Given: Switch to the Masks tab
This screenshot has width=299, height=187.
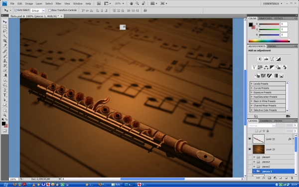Looking at the screenshot, I should pyautogui.click(x=272, y=46).
